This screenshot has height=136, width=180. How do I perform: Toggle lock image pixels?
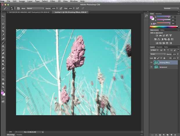(x=158, y=58)
